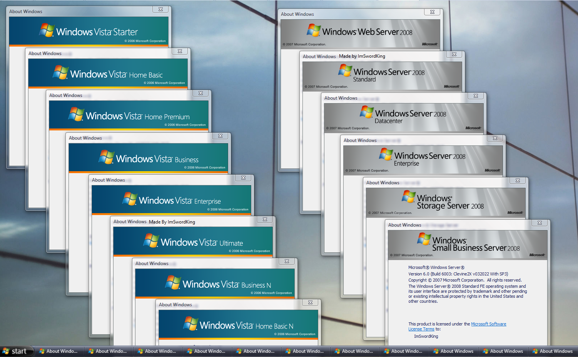
Task: Click the Made By ImSwordKing title bar text
Action: point(171,222)
